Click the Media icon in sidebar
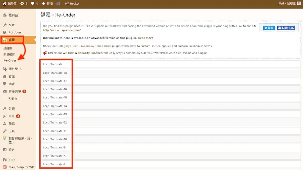Image resolution: width=303 pixels, height=170 pixels. click(5, 40)
